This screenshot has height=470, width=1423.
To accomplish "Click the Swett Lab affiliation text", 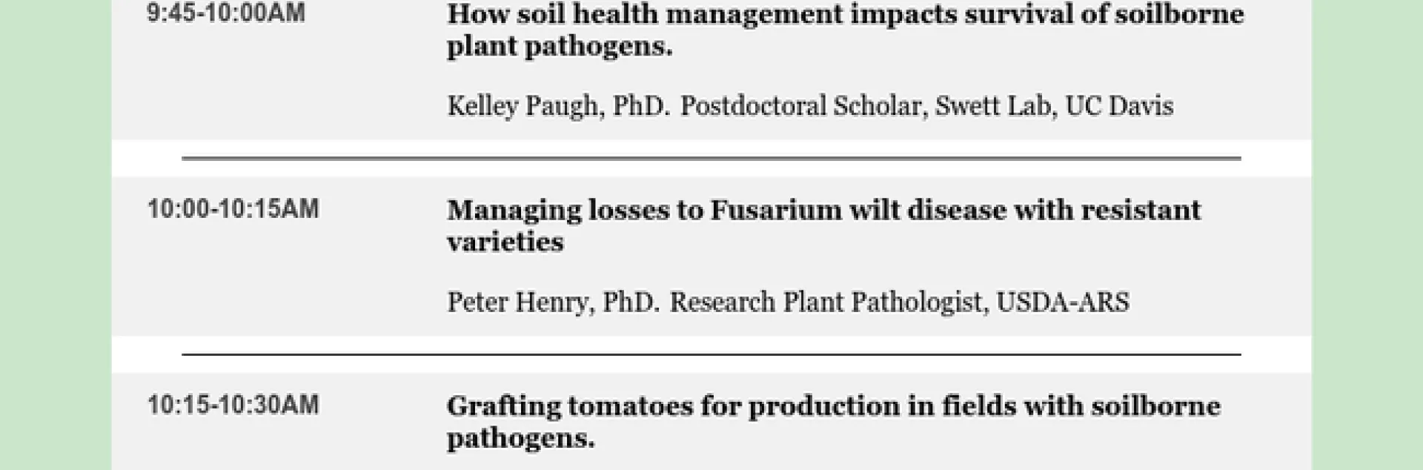I will pos(993,106).
